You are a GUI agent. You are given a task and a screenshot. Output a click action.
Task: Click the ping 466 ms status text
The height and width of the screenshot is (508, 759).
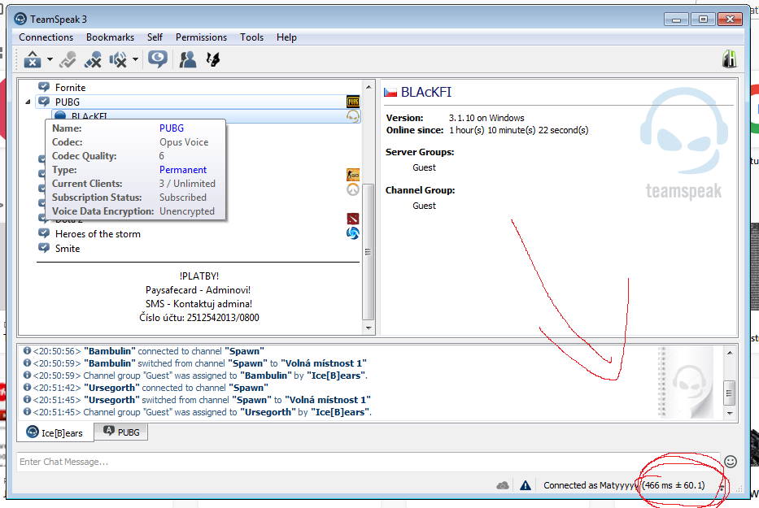point(673,485)
